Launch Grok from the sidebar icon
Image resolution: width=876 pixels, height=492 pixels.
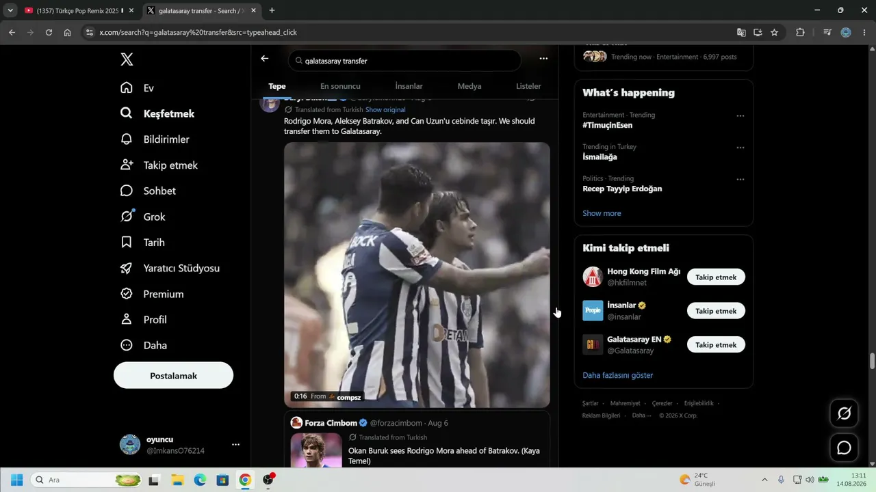coord(127,217)
